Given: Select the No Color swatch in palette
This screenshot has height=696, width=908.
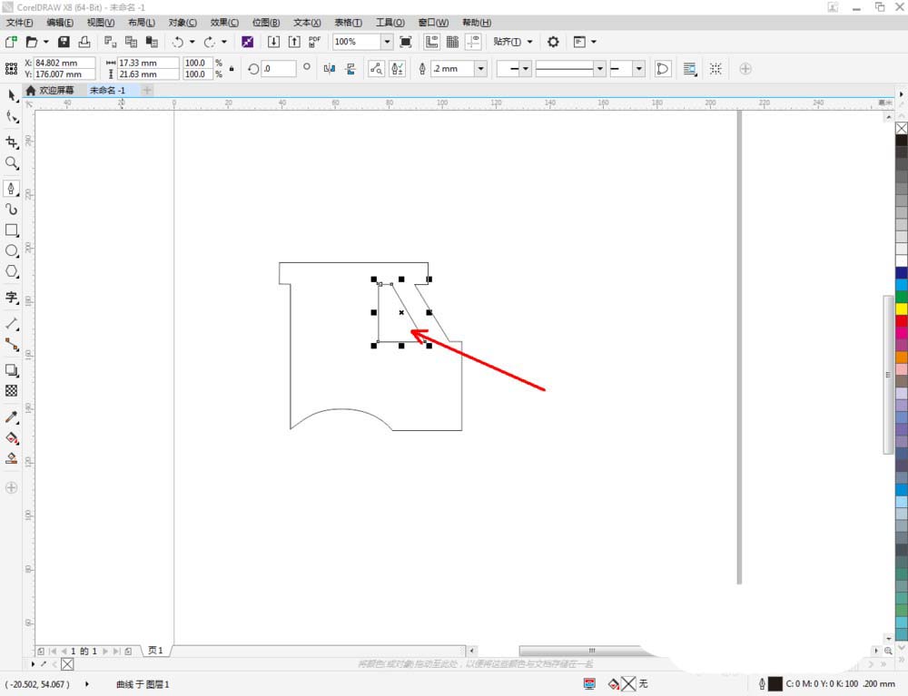Looking at the screenshot, I should tap(901, 128).
